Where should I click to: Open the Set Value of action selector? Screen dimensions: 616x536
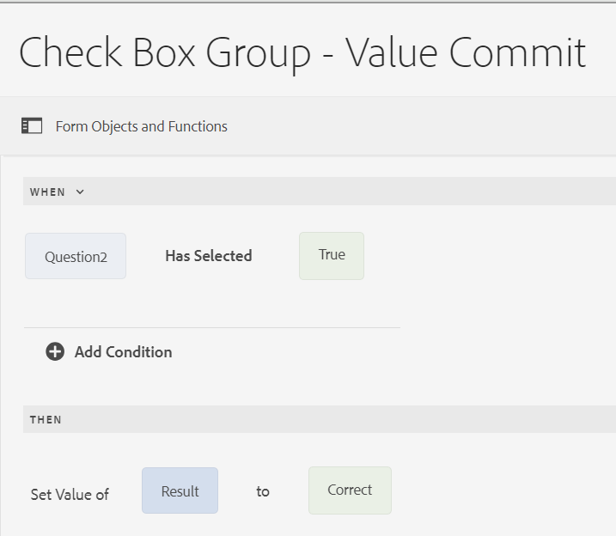point(70,494)
